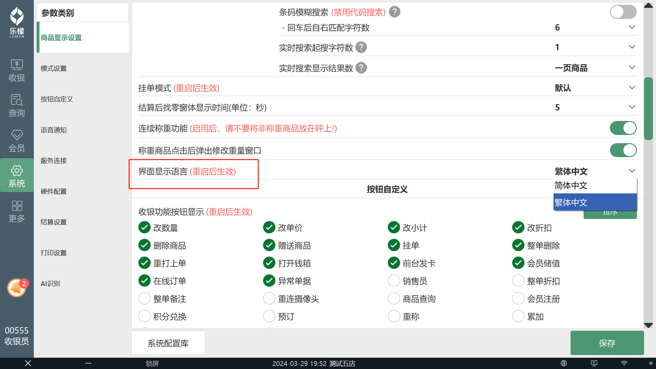Open 打印设置 category
This screenshot has height=369, width=656.
tap(83, 253)
